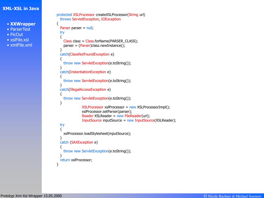Click the 'catch(IllegalAccessException e)' line

point(85,89)
